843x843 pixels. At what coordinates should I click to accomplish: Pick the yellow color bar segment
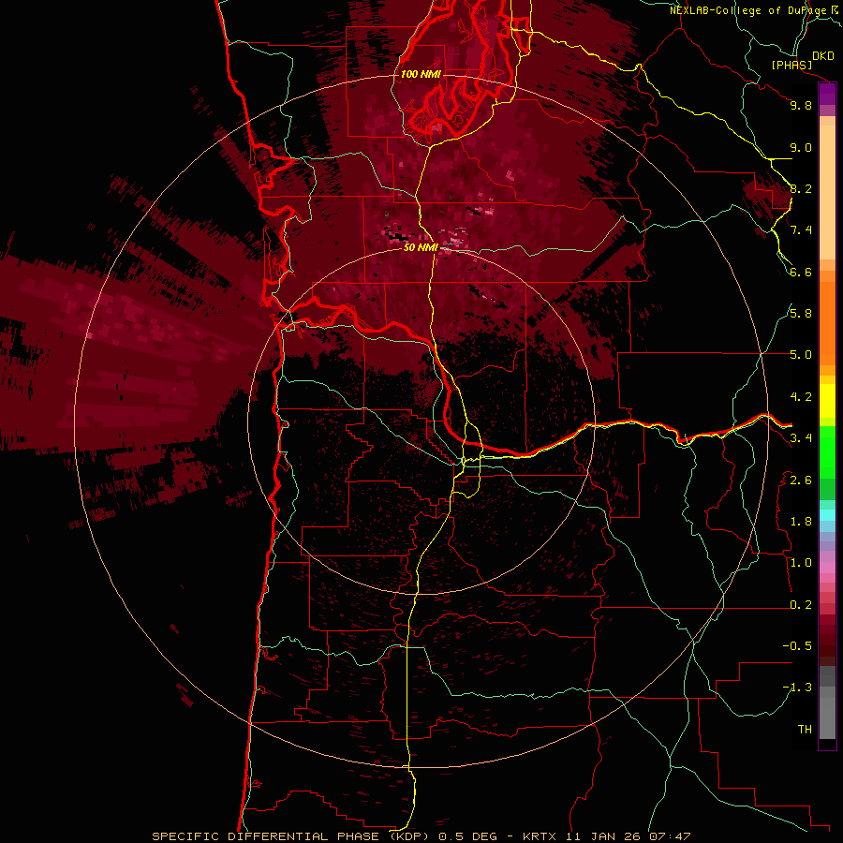(x=827, y=401)
